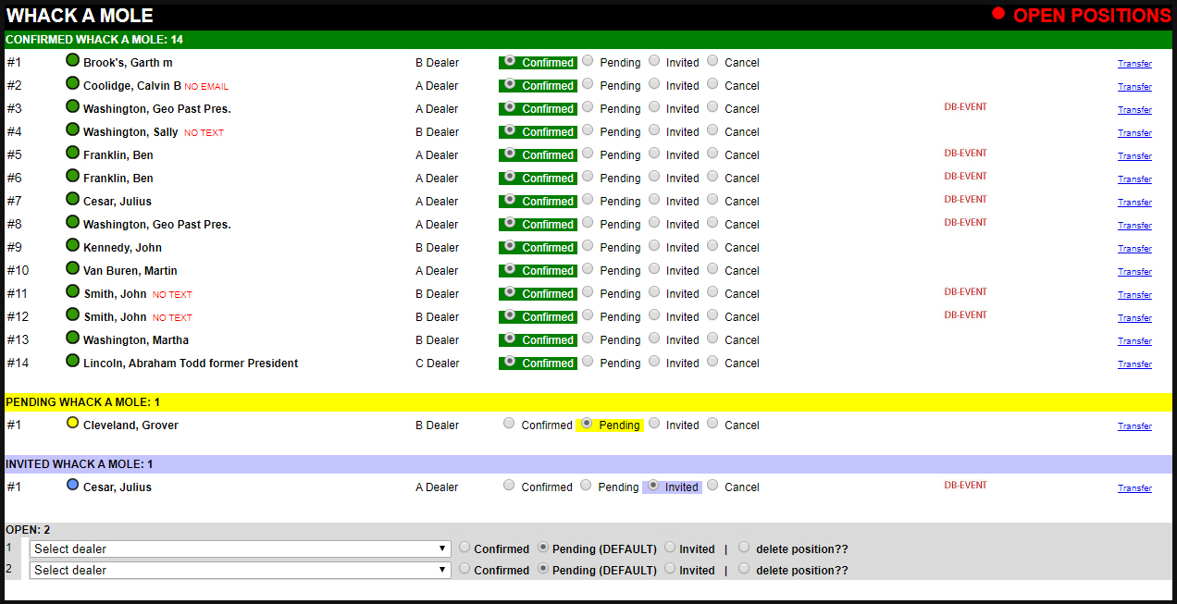
Task: Click the red Open Positions indicator dot
Action: pos(998,14)
